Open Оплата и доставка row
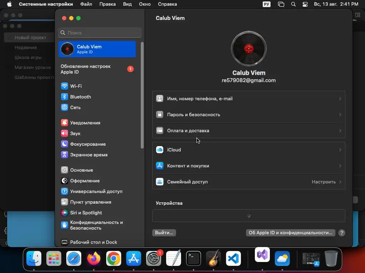Screen dimensions: 365x273 248,131
